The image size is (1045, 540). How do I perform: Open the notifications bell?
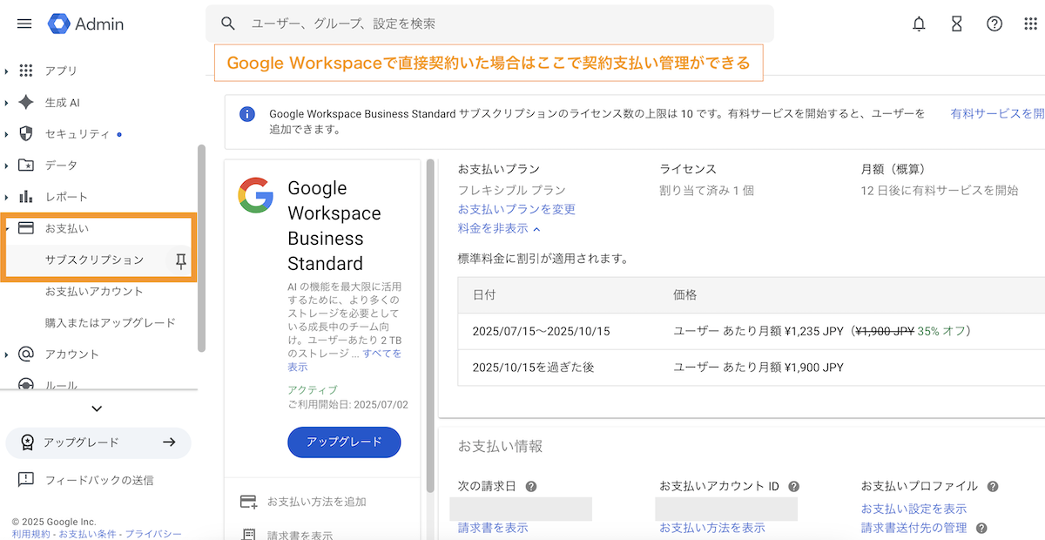pos(919,24)
